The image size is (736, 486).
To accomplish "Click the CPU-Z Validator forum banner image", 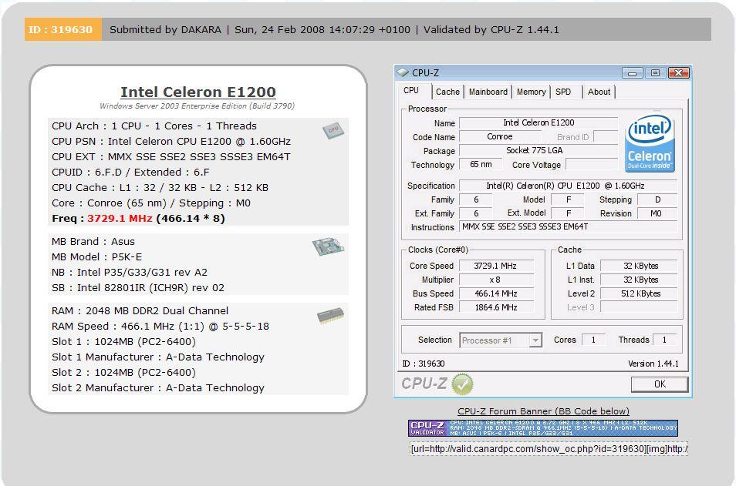I will 542,428.
